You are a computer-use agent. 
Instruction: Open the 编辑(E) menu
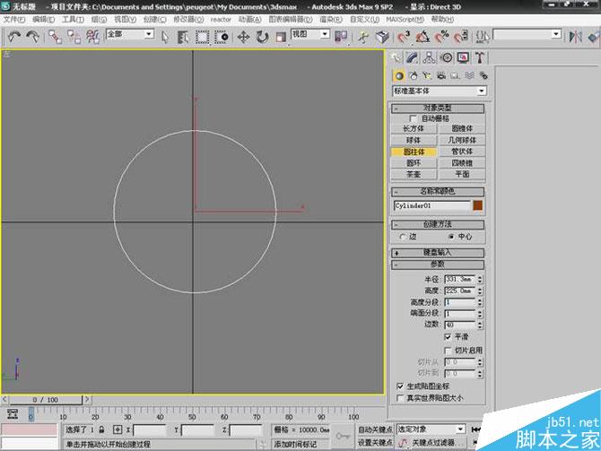click(x=43, y=20)
